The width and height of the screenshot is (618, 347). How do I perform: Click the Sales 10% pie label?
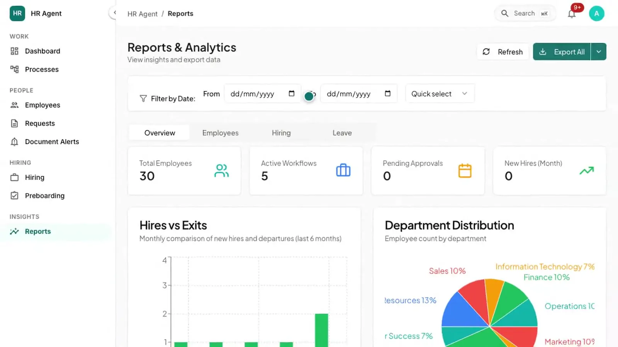pos(447,271)
